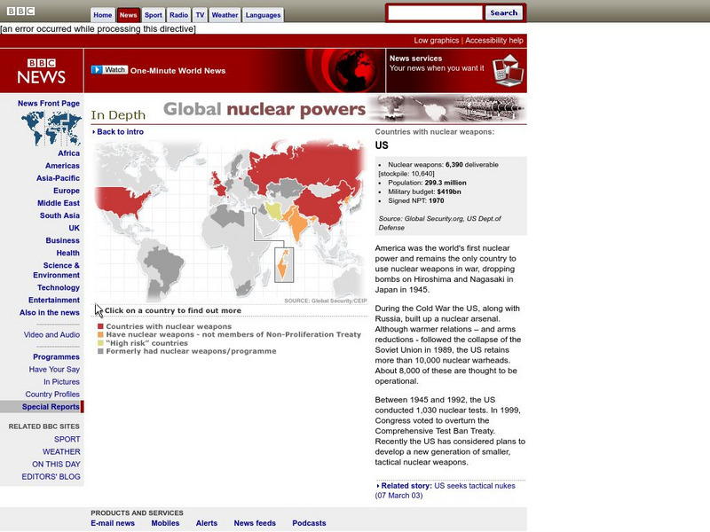Click the Back to intro arrow link
710x532 pixels.
pos(118,132)
